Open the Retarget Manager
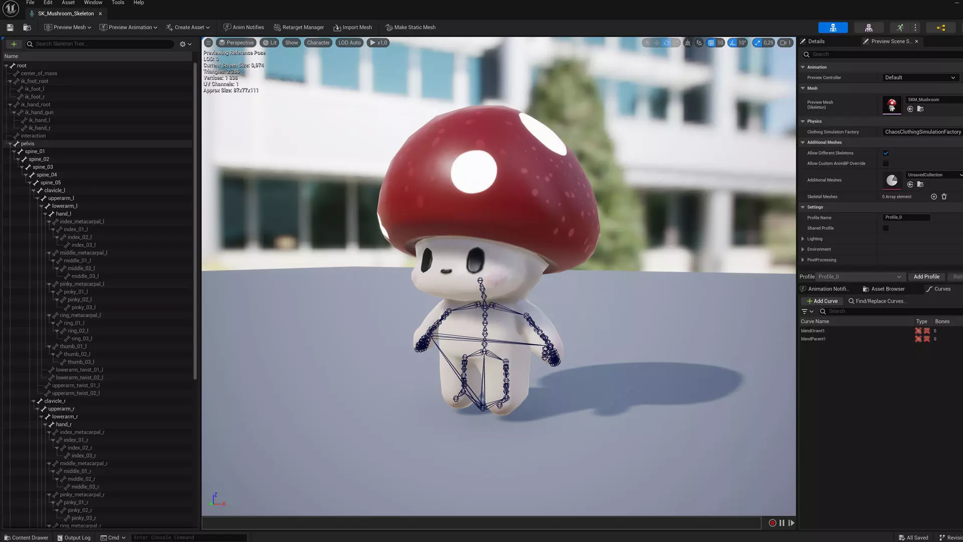Viewport: 963px width, 542px height. point(299,28)
